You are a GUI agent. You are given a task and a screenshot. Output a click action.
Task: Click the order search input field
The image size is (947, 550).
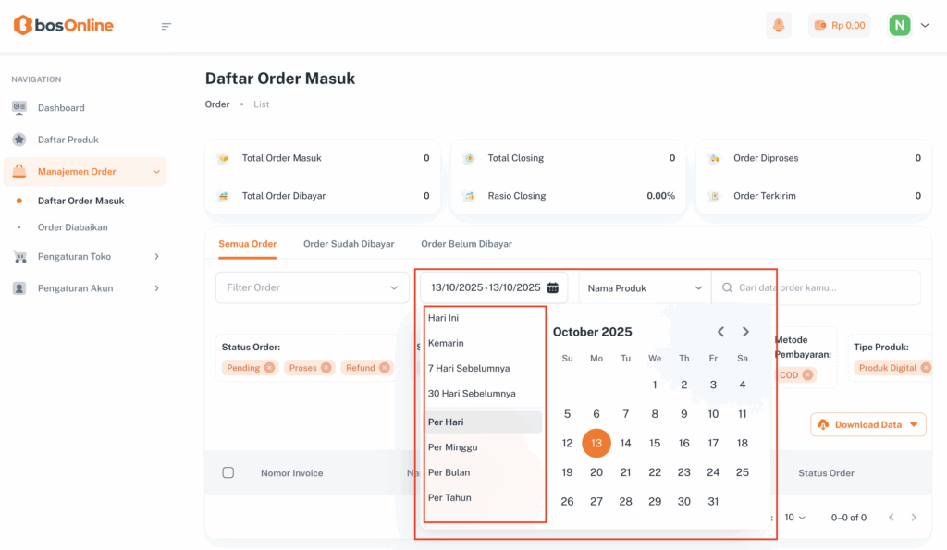[823, 288]
